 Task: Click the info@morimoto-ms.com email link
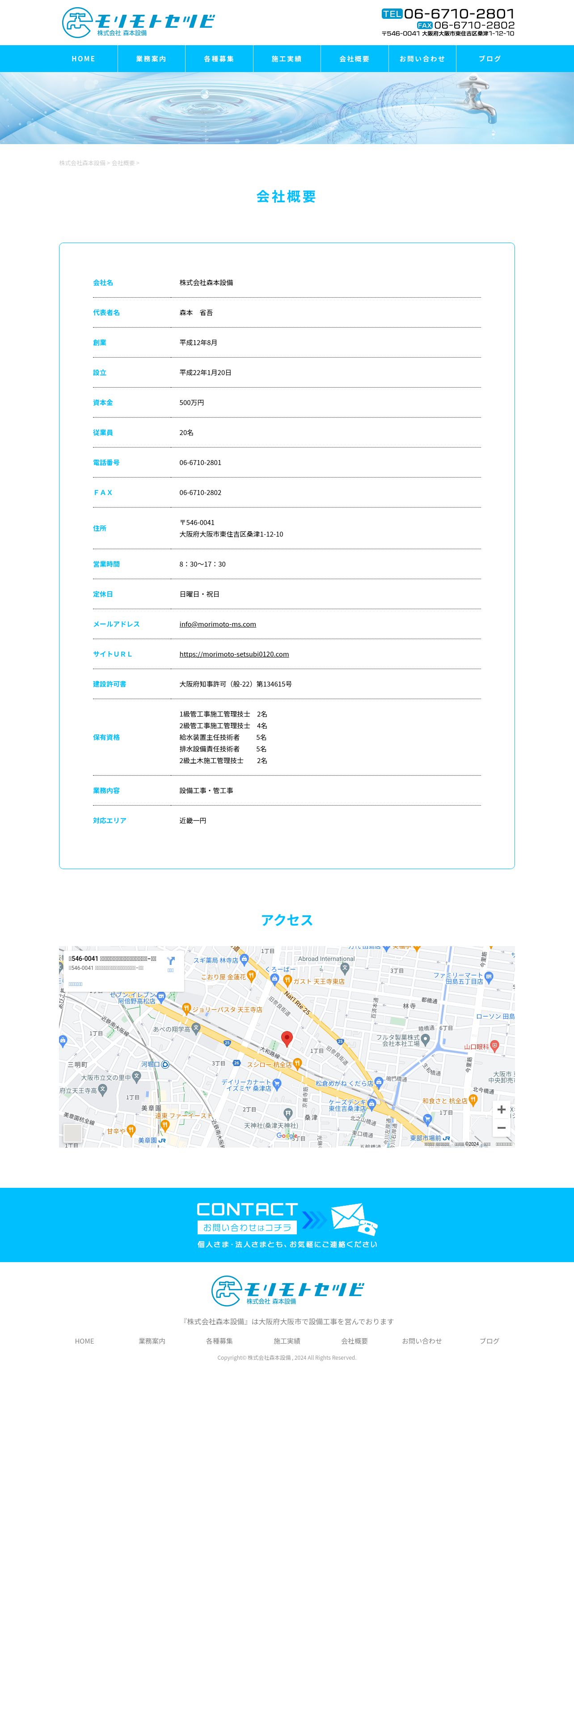click(218, 624)
